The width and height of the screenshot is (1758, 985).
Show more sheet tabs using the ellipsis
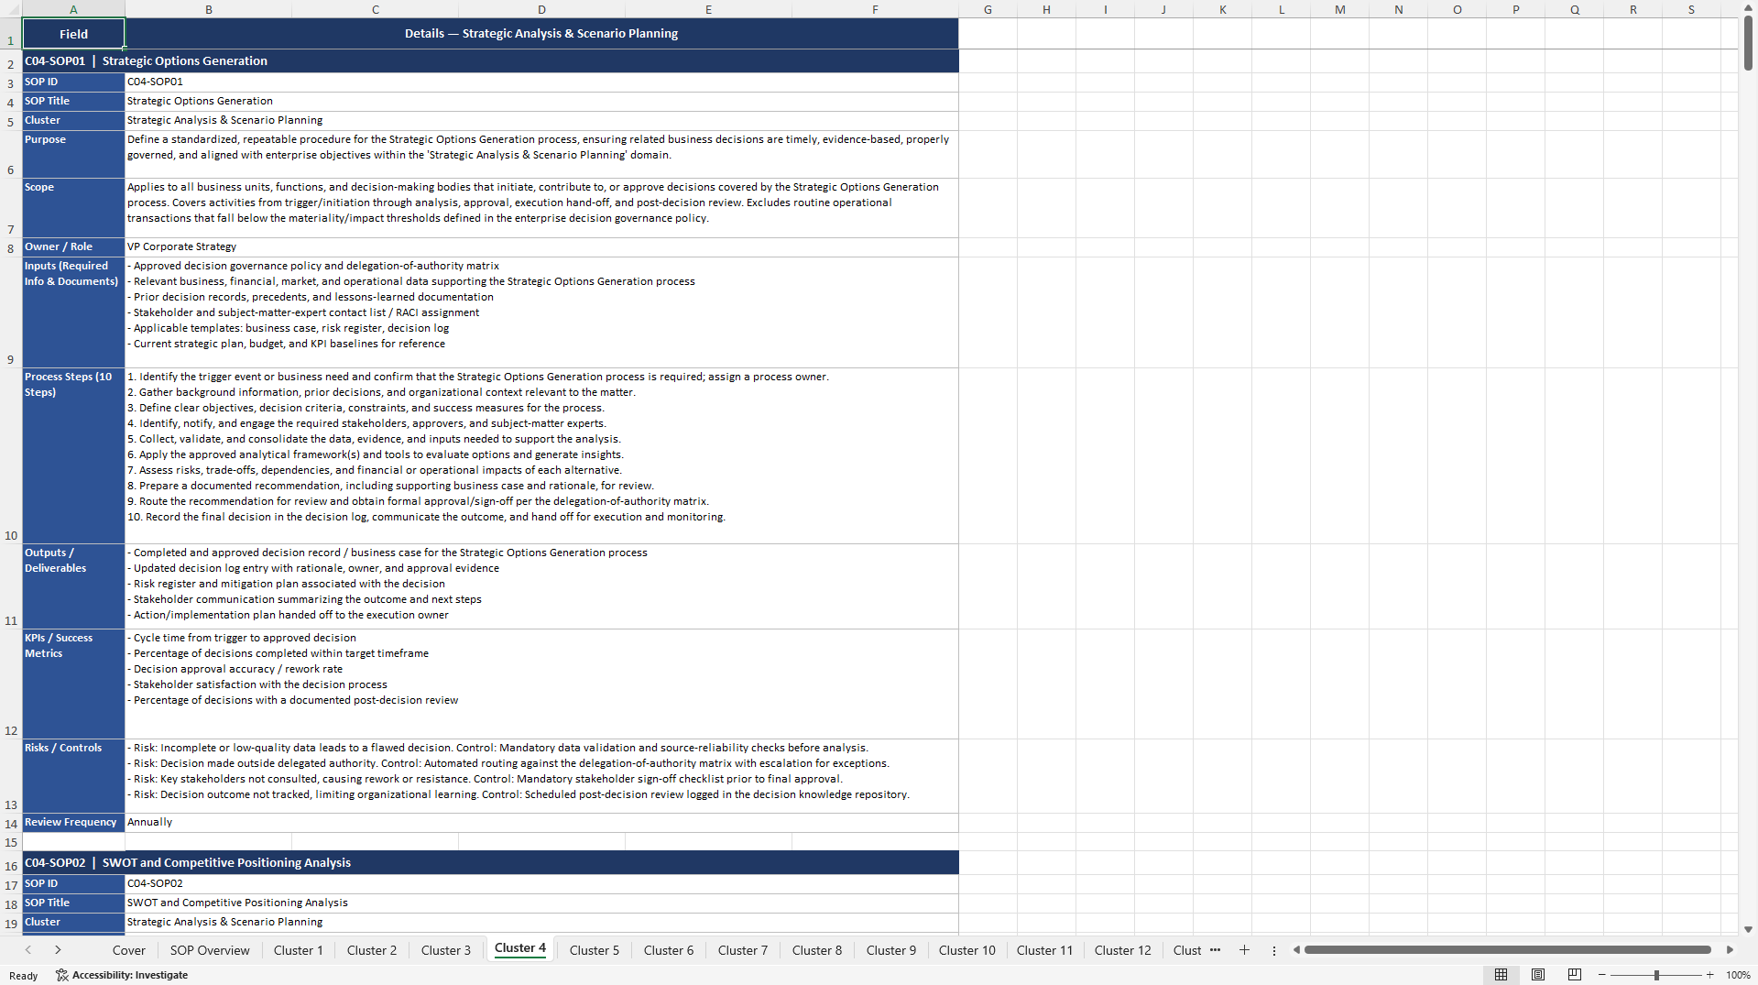point(1215,950)
